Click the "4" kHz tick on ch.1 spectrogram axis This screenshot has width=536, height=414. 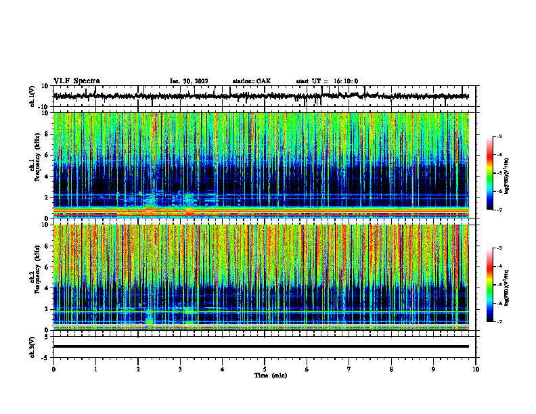coord(47,177)
